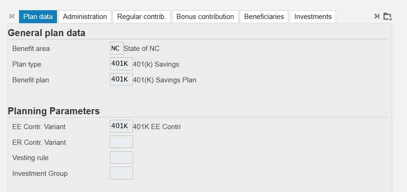
Task: Click the Vesting rule input box
Action: pyautogui.click(x=121, y=158)
